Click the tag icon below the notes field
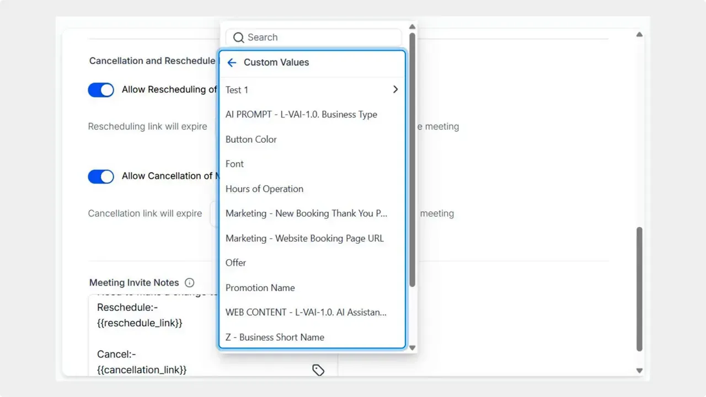706x397 pixels. (x=319, y=370)
